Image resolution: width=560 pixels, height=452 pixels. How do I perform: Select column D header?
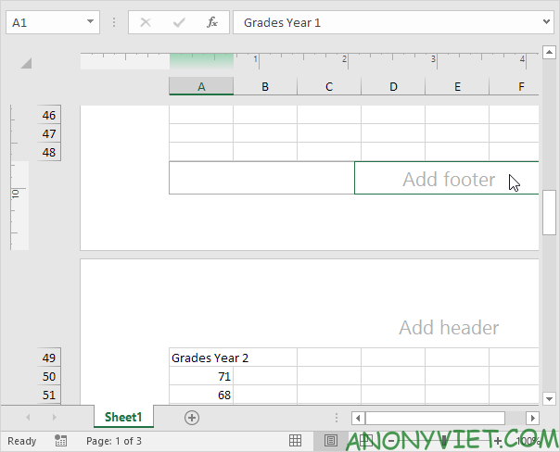pyautogui.click(x=393, y=86)
